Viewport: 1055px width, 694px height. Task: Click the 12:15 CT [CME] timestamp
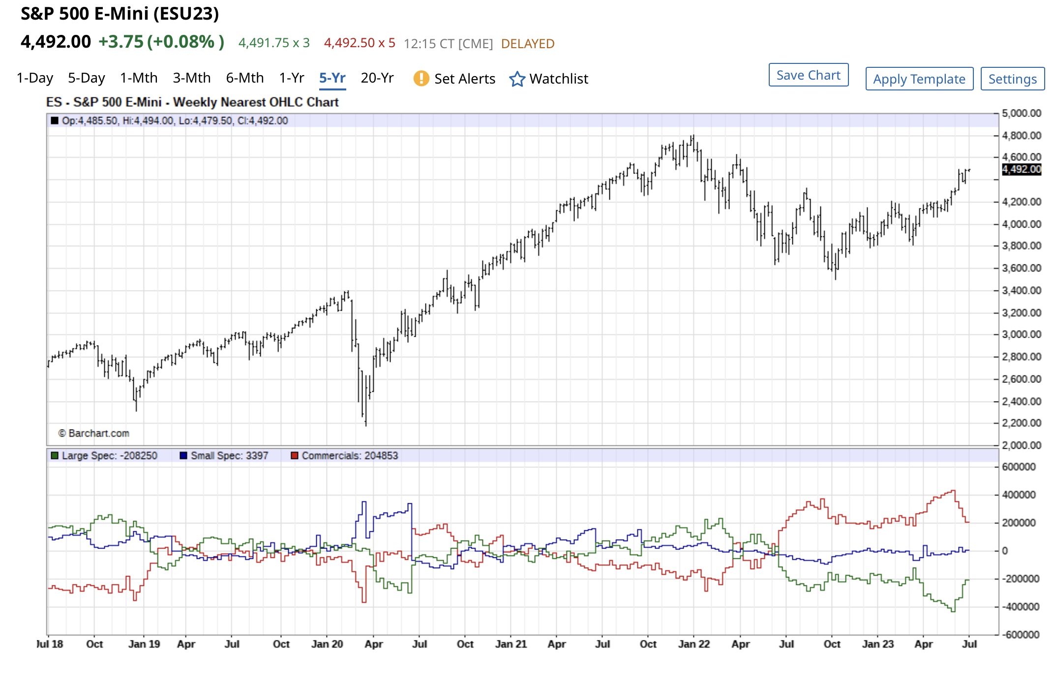pos(448,44)
